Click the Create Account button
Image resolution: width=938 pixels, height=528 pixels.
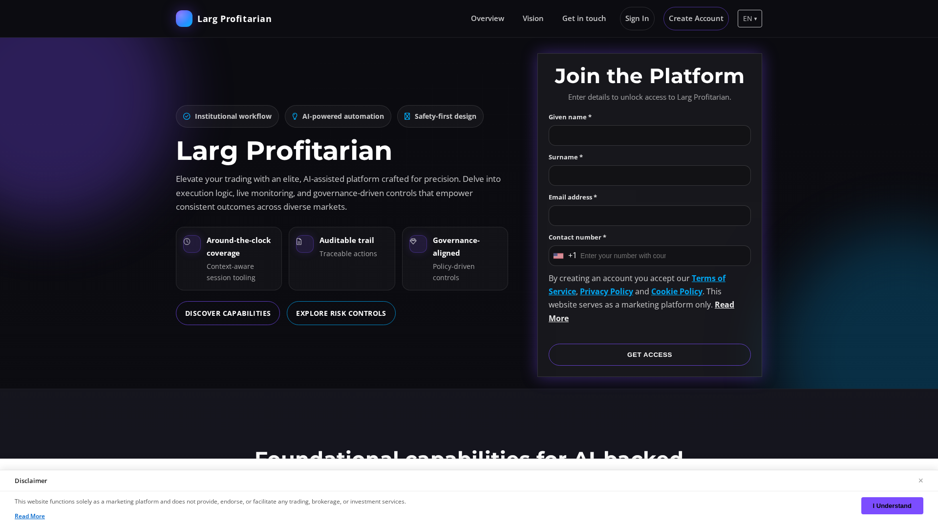tap(696, 19)
